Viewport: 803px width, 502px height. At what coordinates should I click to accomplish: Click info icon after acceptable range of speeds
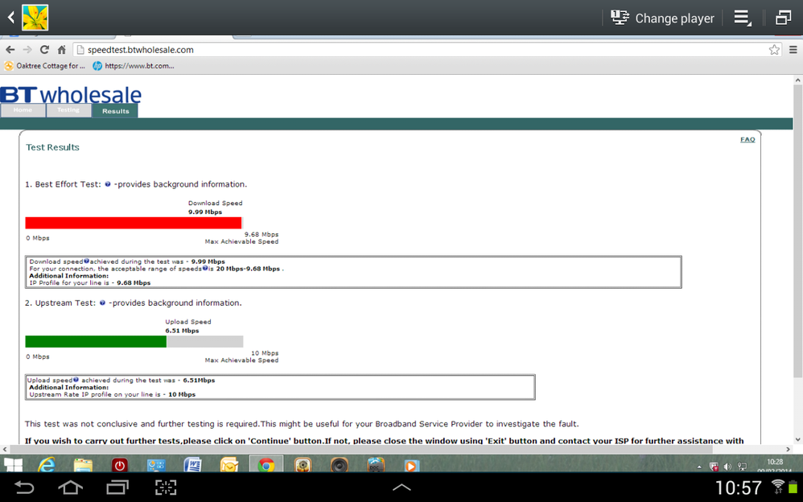pyautogui.click(x=205, y=268)
